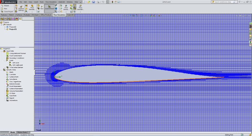Click the New document icon
The image size is (252, 136).
(84, 2)
